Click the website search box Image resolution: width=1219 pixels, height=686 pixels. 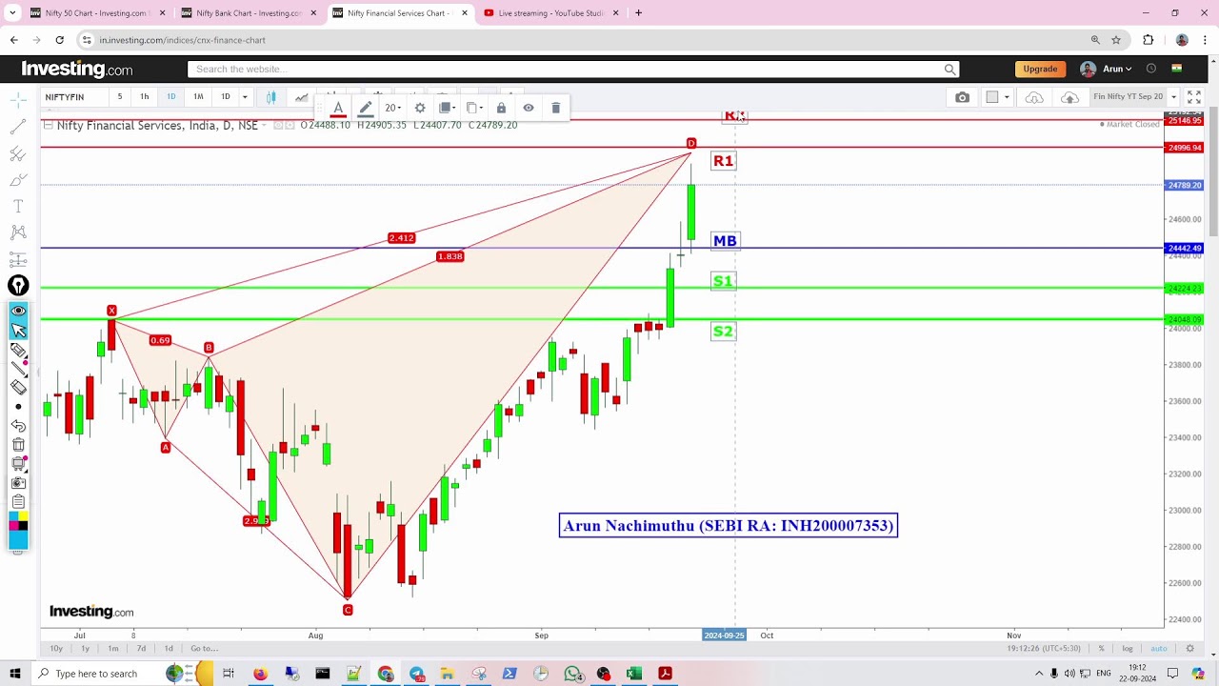pyautogui.click(x=573, y=69)
